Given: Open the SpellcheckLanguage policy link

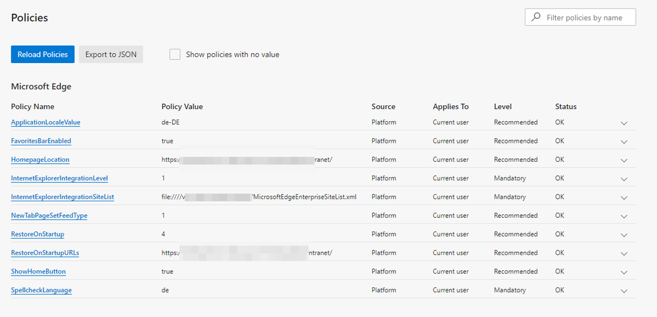Looking at the screenshot, I should click(x=41, y=290).
